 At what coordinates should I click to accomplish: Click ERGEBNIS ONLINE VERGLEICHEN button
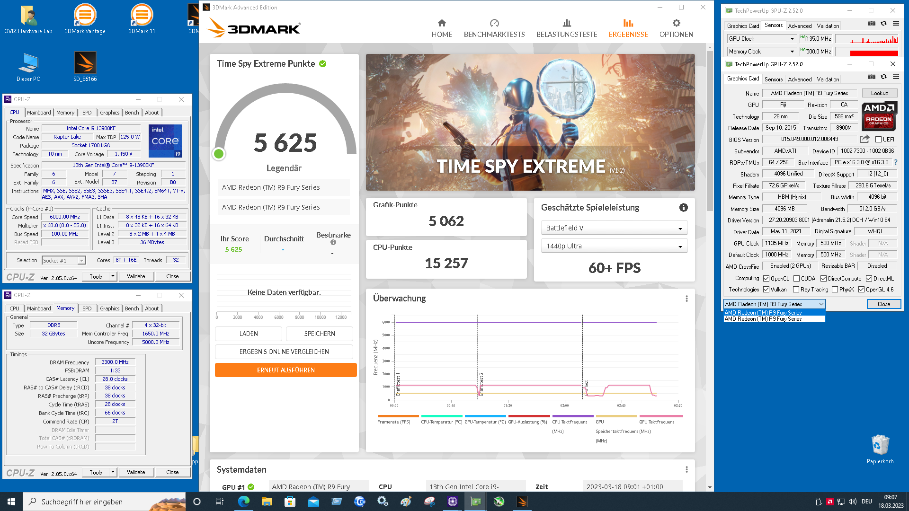(x=284, y=352)
